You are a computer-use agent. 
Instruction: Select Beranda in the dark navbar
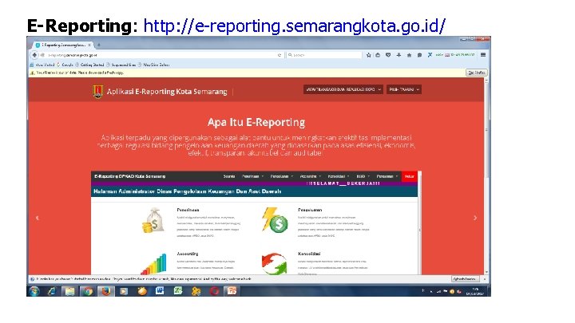[x=229, y=176]
